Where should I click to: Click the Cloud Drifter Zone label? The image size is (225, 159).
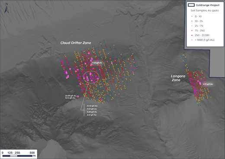coord(76,43)
